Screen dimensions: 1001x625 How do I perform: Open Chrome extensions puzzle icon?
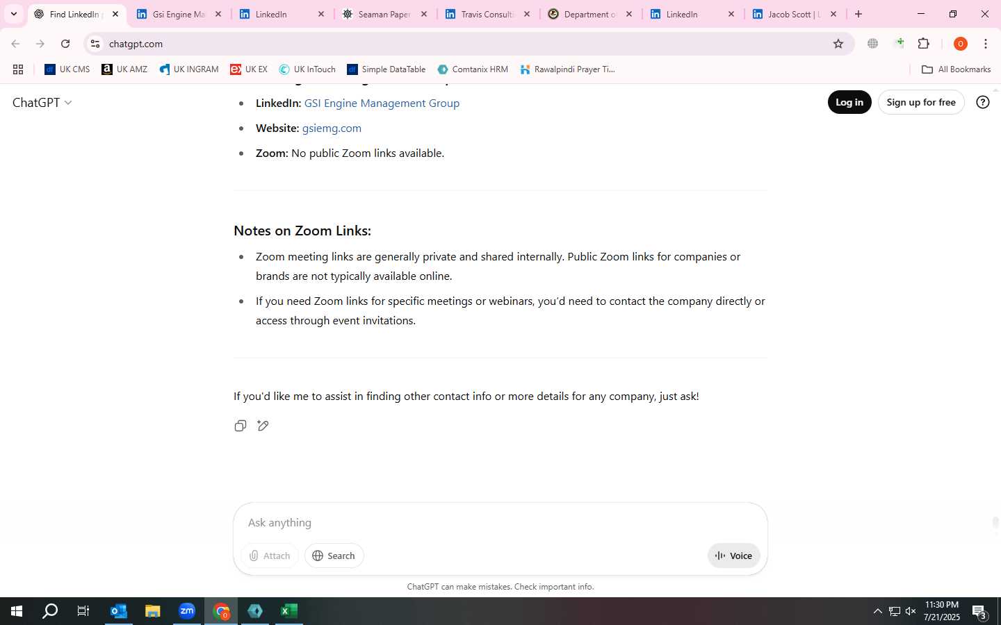[x=924, y=44]
